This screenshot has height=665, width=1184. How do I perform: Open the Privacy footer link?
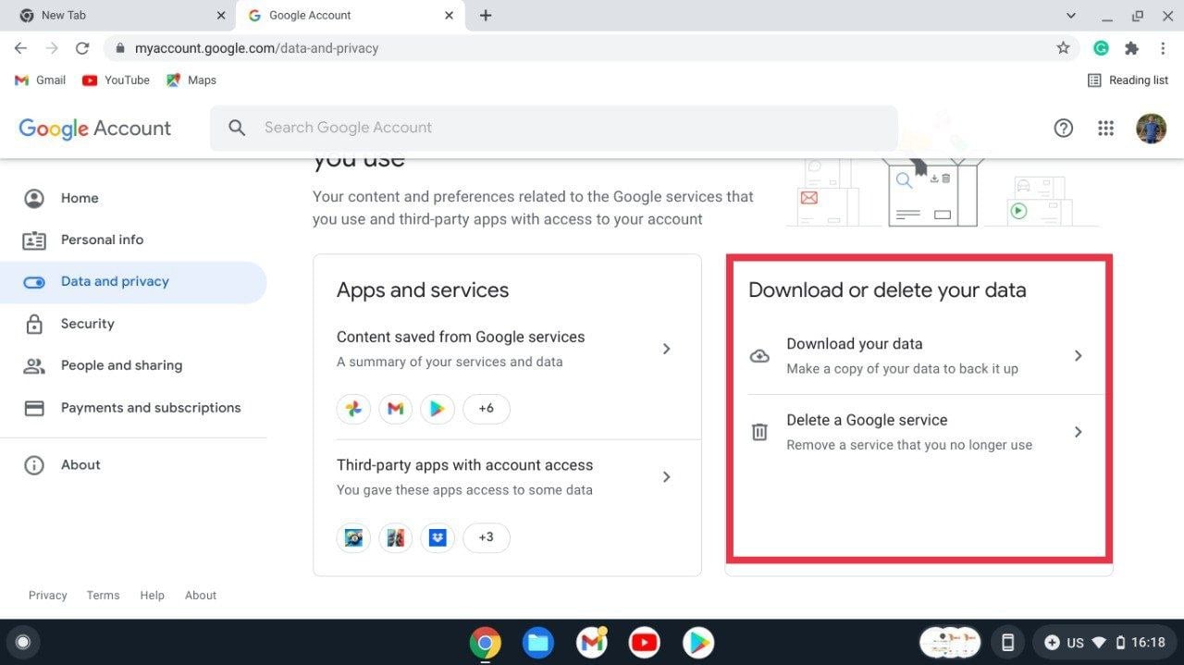(x=48, y=596)
